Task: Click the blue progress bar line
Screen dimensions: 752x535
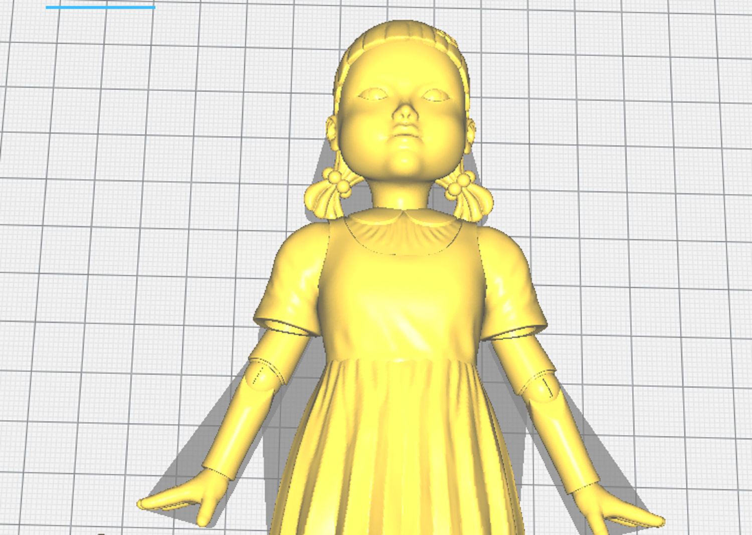Action: point(100,7)
